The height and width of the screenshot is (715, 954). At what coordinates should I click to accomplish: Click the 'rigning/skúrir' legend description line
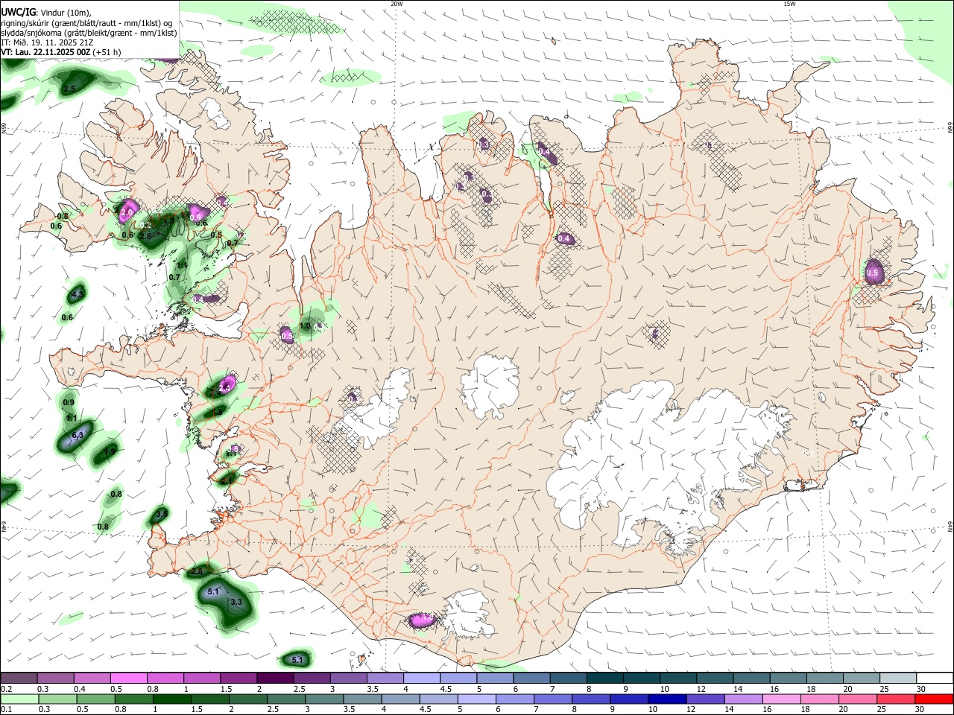point(86,22)
